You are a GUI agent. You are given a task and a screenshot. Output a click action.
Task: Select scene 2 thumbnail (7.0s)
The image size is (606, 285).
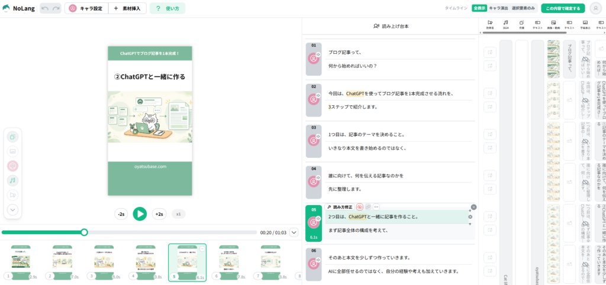62,262
